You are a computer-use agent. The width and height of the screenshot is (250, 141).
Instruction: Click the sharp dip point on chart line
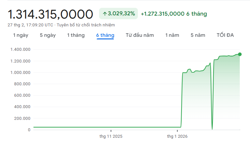pos(212,129)
